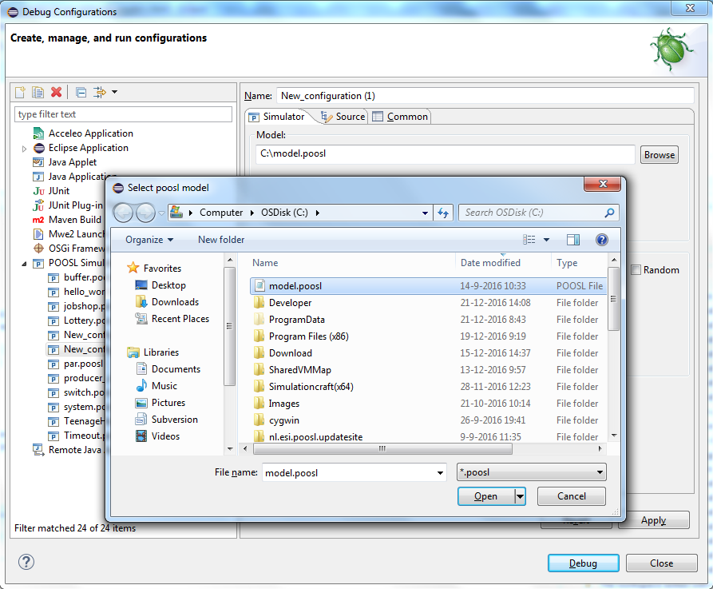Viewport: 713px width, 589px height.
Task: Toggle the Random checkbox
Action: (x=636, y=270)
